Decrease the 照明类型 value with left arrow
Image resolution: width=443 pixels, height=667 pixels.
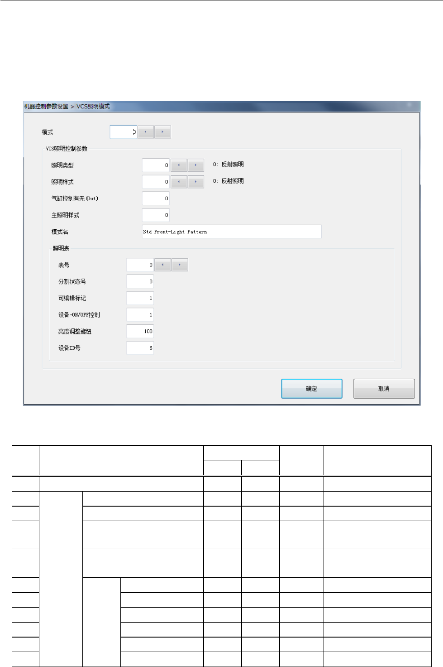pos(179,165)
